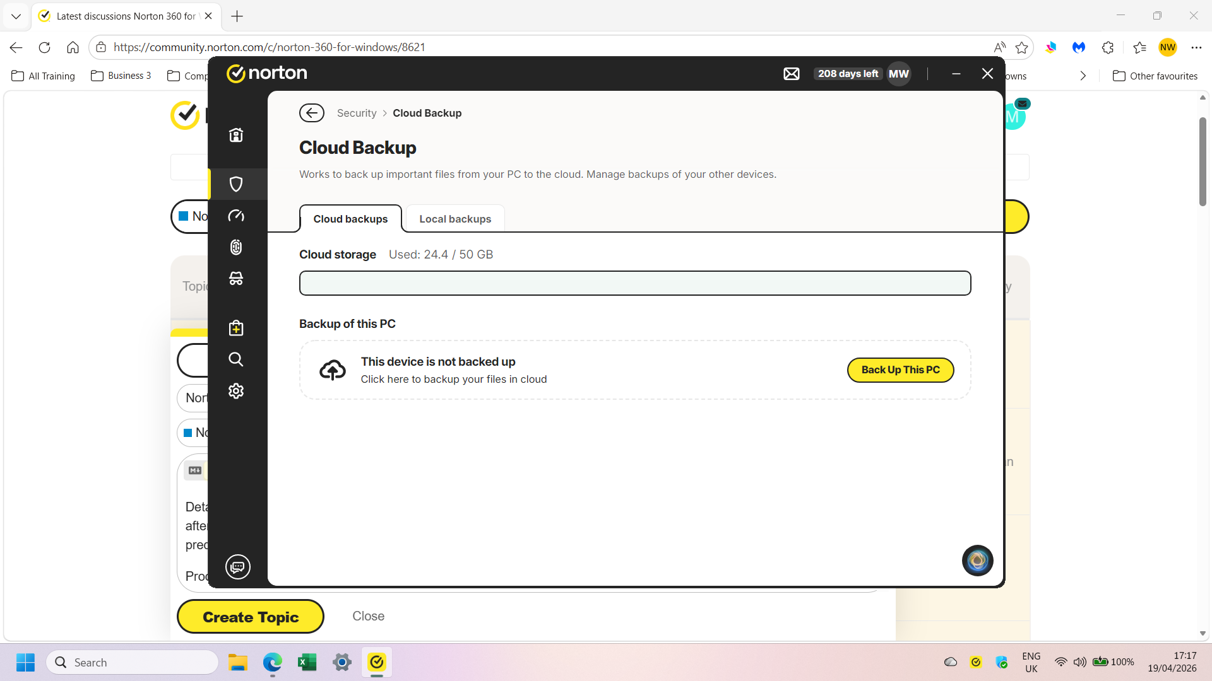1212x681 pixels.
Task: Click the OneDrive cloud tray icon
Action: (951, 662)
